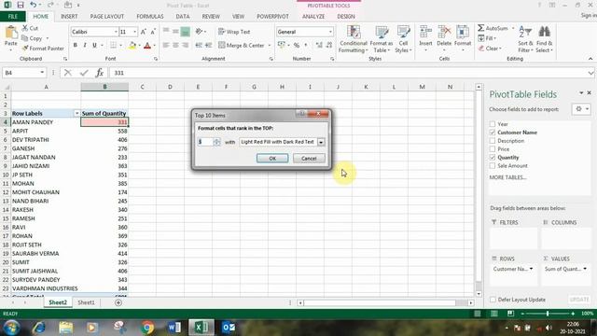
Task: Open the number format dropdown showing General
Action: click(330, 32)
